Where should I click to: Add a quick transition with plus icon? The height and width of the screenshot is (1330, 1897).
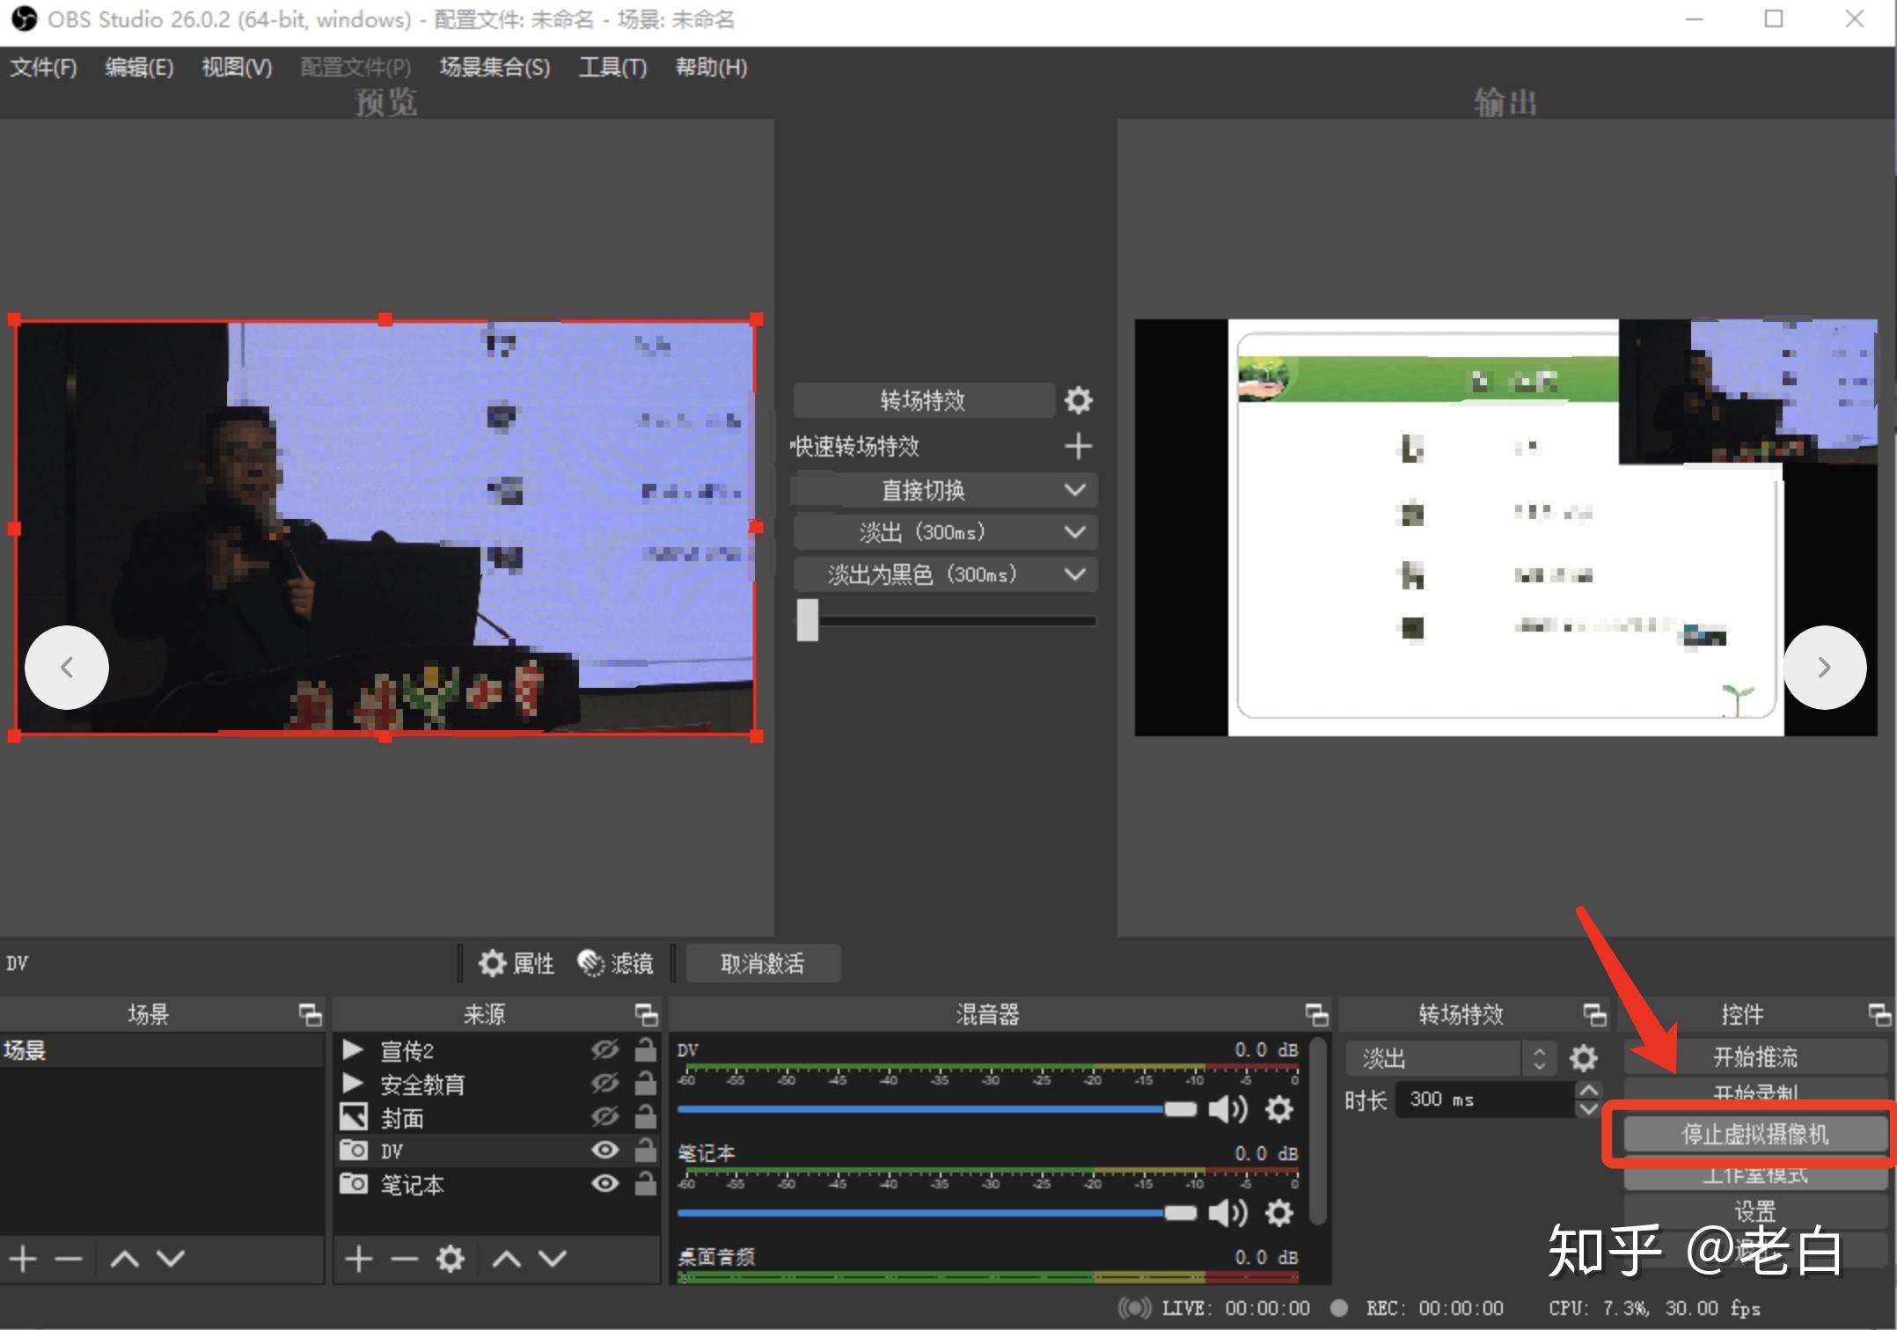[x=1078, y=446]
